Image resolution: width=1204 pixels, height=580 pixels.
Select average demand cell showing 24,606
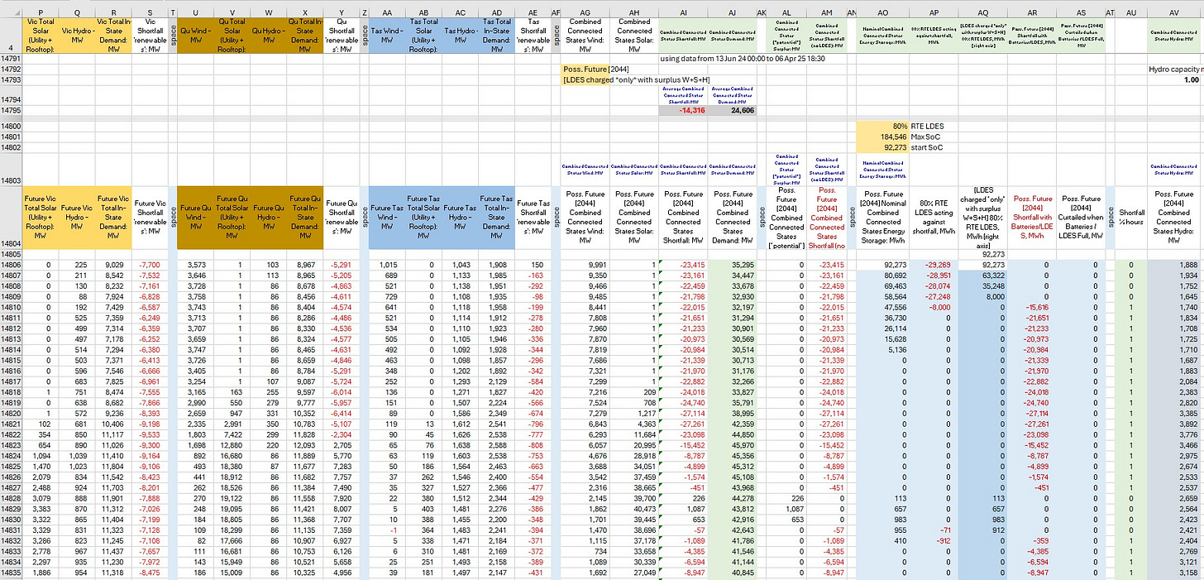[x=733, y=110]
